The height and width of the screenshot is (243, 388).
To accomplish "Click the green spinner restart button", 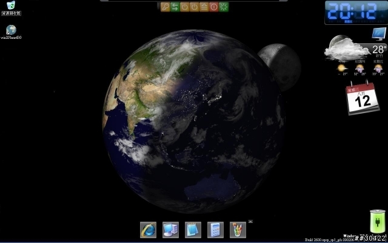I will point(224,7).
